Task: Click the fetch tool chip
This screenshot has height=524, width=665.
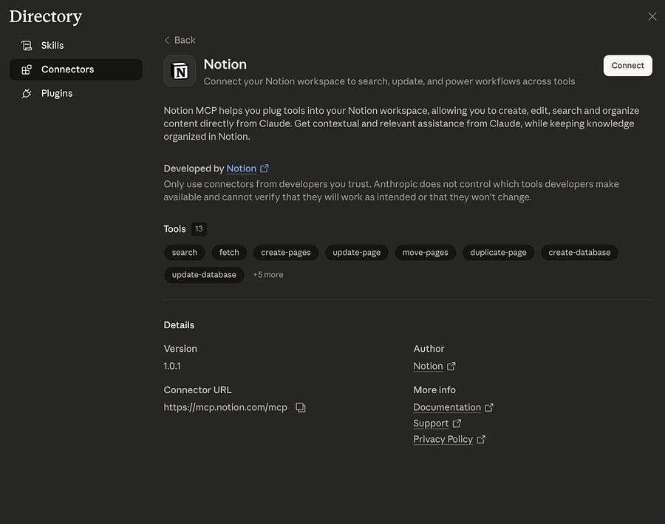Action: click(x=229, y=253)
